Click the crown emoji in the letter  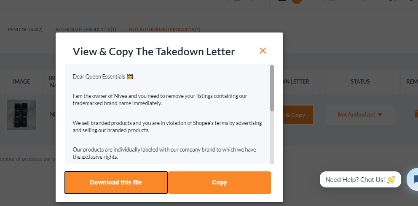pyautogui.click(x=130, y=77)
